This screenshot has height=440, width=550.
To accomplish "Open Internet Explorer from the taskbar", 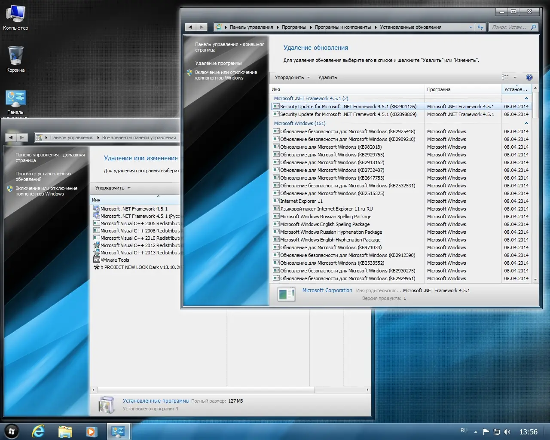I will coord(38,431).
